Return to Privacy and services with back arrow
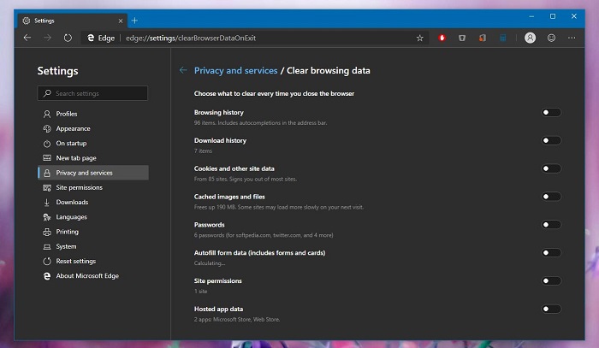Image resolution: width=599 pixels, height=348 pixels. click(x=183, y=71)
